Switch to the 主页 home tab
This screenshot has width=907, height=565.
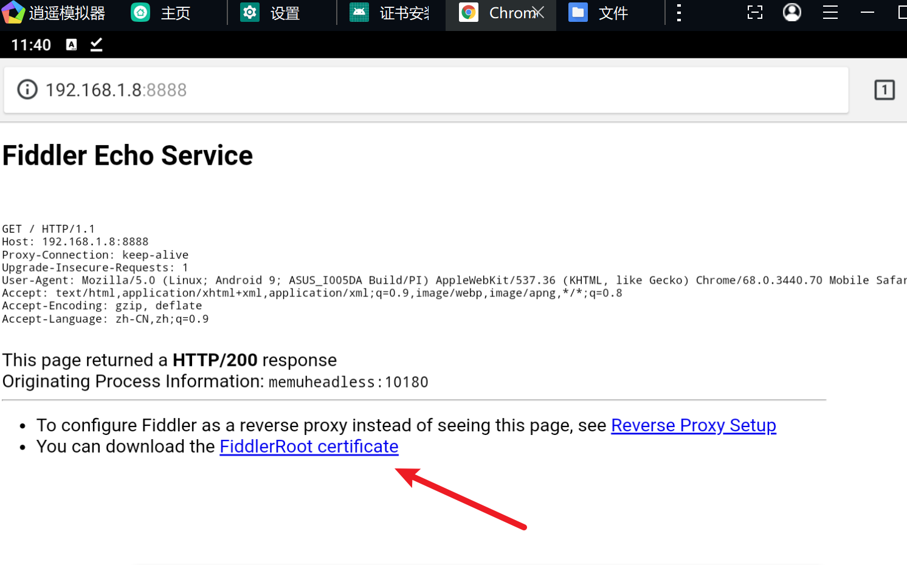pos(160,13)
